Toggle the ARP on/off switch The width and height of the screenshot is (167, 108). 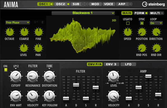pyautogui.click(x=130, y=4)
